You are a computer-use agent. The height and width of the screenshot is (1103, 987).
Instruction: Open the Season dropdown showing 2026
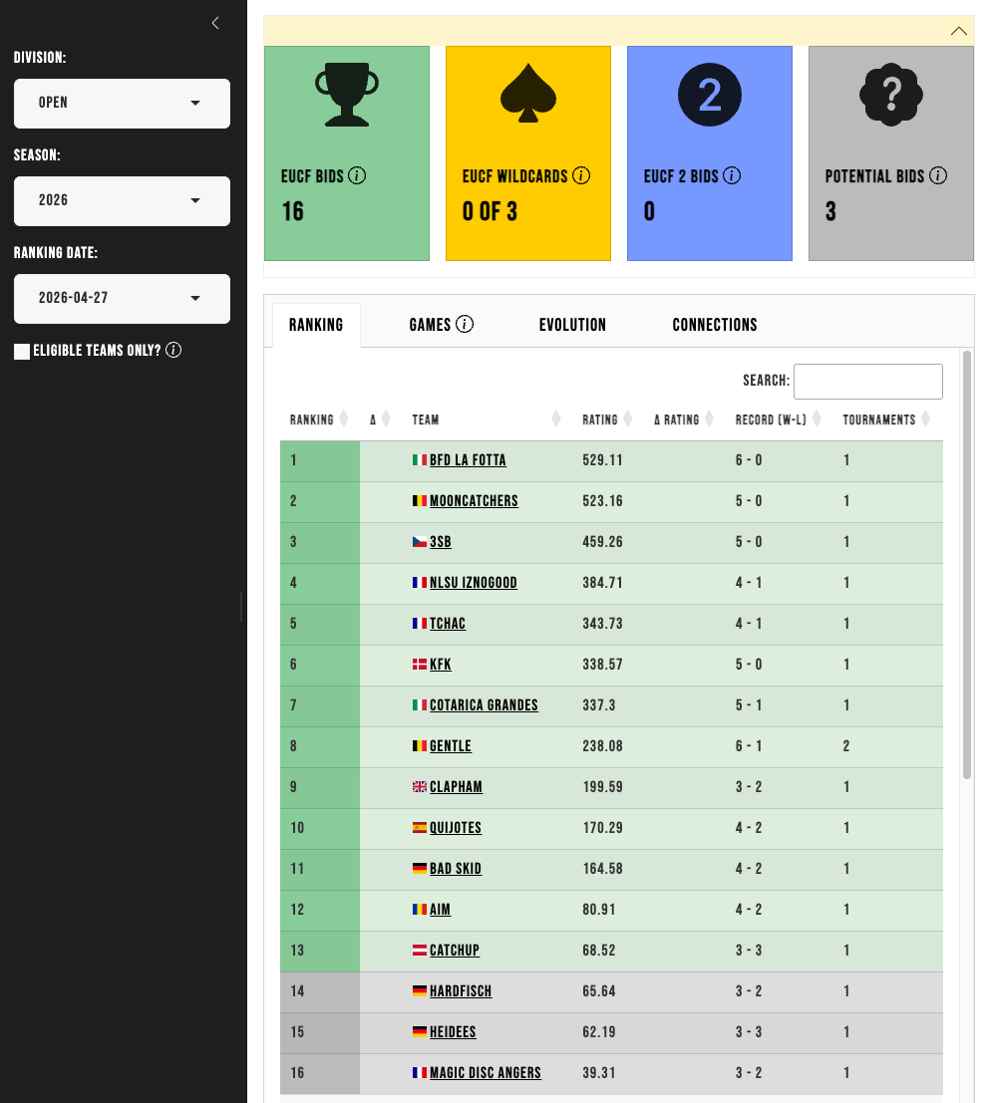click(122, 201)
